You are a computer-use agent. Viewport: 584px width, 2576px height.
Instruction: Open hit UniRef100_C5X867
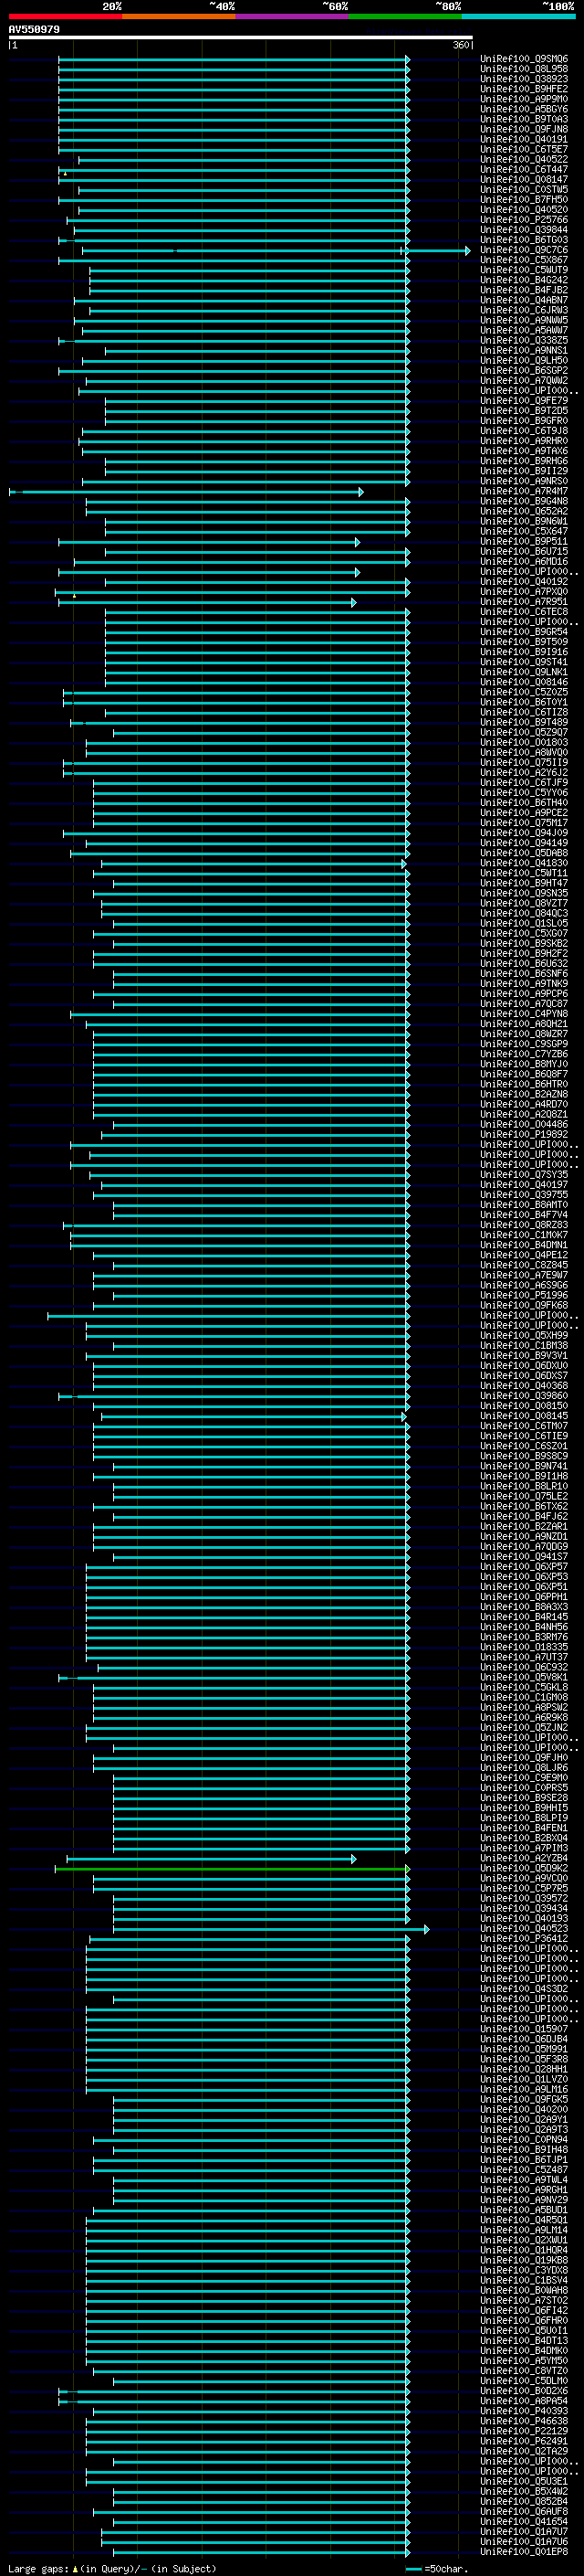[x=524, y=260]
